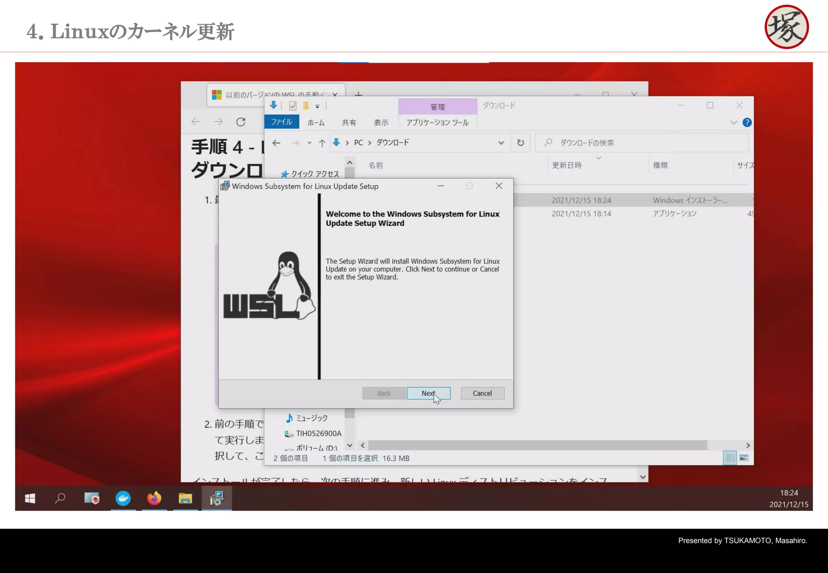Viewport: 828px width, 573px height.
Task: Click Explorer forward navigation arrow
Action: 295,143
